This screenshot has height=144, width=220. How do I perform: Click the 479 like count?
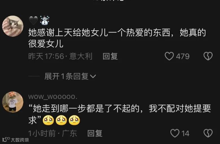(x=183, y=56)
